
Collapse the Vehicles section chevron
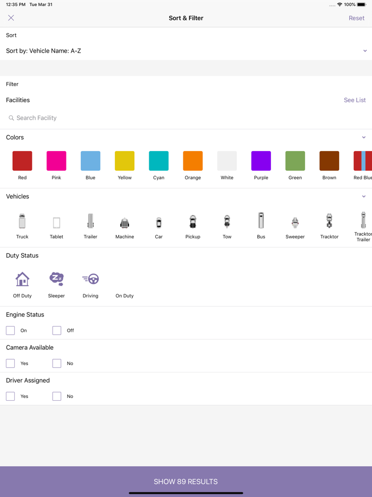(x=364, y=196)
